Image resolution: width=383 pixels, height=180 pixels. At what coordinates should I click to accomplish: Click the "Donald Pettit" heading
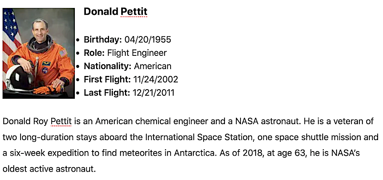point(115,12)
